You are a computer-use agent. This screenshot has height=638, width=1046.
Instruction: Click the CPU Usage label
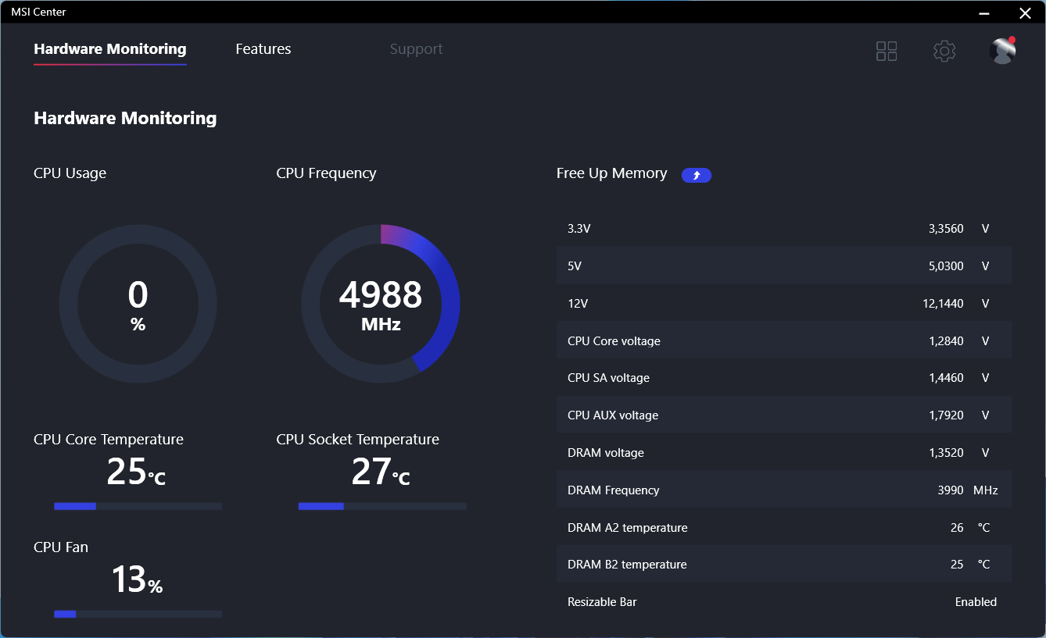click(70, 173)
